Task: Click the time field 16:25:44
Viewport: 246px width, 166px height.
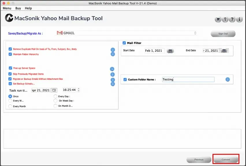Action: [70, 90]
